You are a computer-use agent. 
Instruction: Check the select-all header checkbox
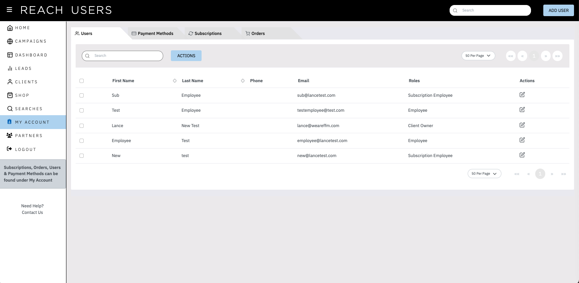(x=81, y=81)
